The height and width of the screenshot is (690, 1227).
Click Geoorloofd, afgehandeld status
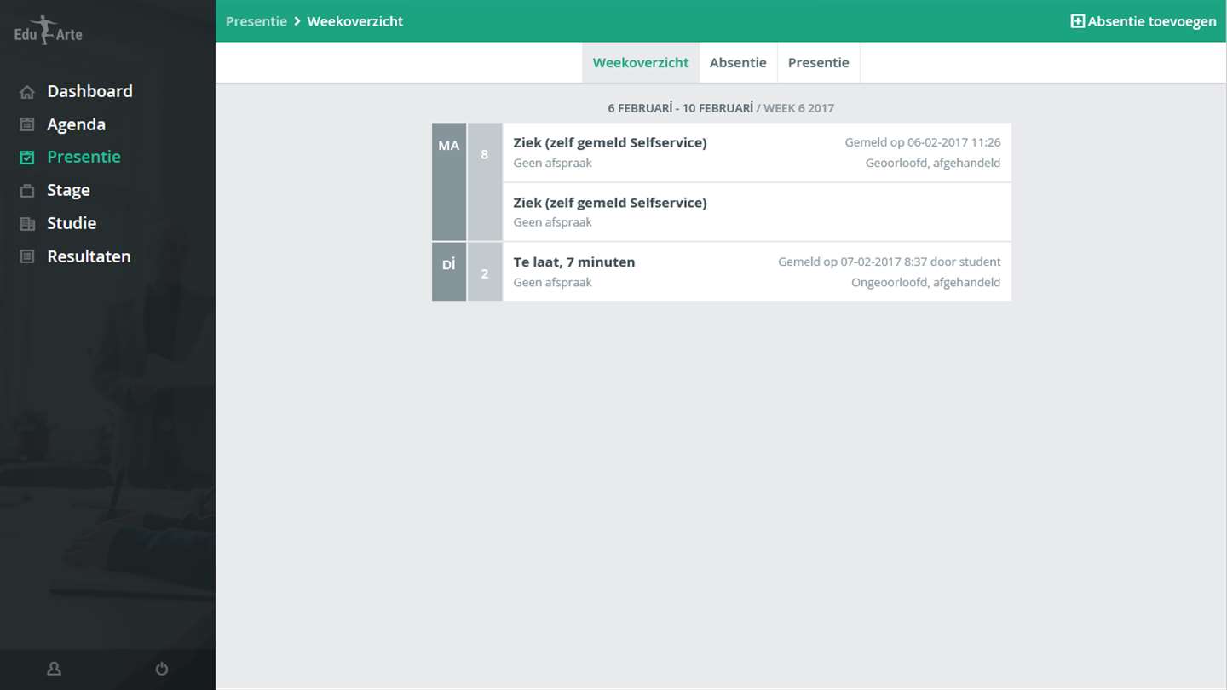(933, 163)
